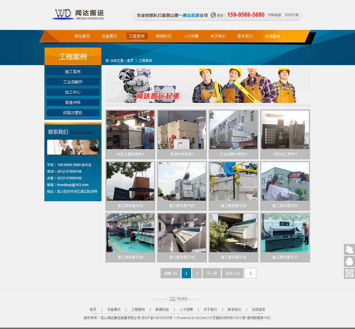Click the 首页 breadcrumb link

tap(130, 61)
